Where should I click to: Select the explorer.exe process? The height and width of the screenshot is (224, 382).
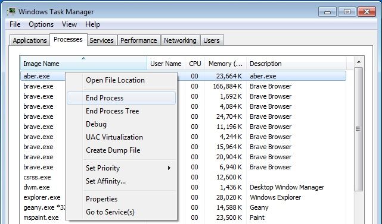183,197
